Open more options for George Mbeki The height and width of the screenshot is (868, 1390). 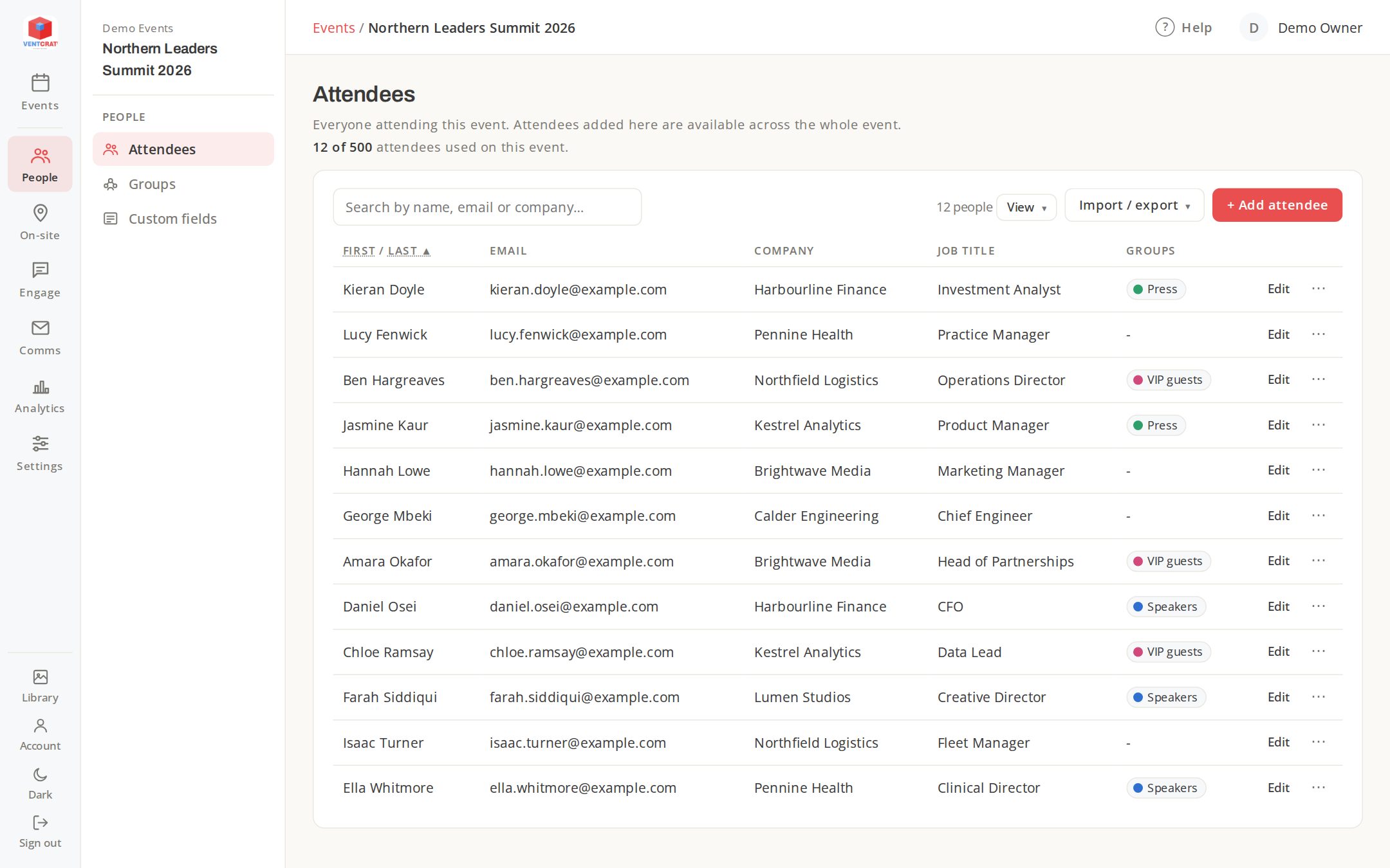click(x=1319, y=516)
